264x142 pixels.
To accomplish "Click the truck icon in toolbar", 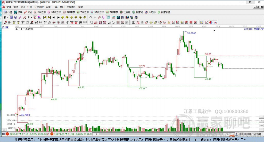I will pos(136,17).
